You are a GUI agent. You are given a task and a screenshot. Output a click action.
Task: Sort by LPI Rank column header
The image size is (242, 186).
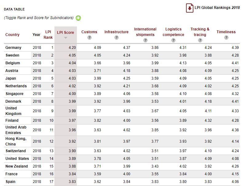pos(48,34)
